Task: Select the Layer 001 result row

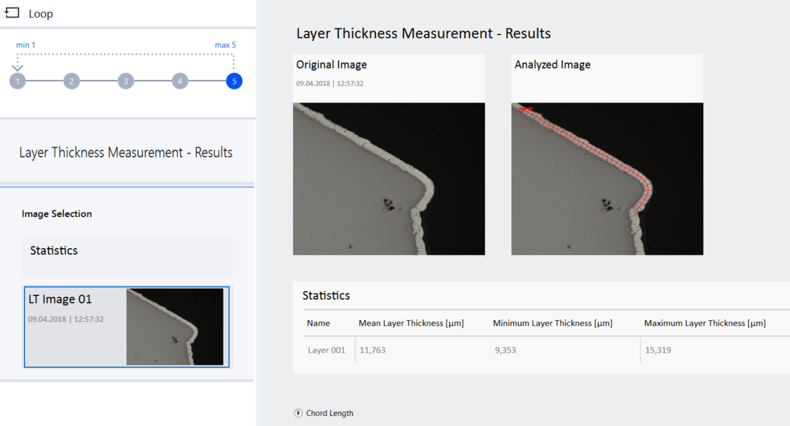Action: pyautogui.click(x=327, y=350)
